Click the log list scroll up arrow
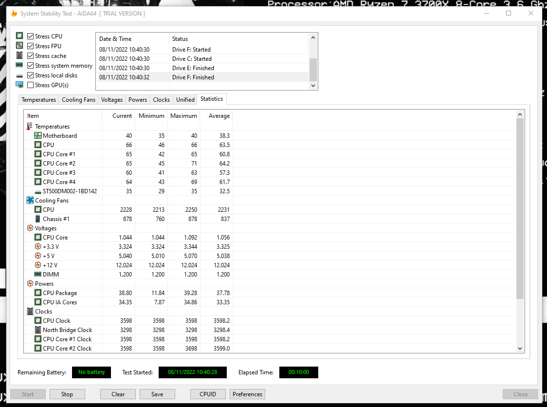The height and width of the screenshot is (407, 547). click(313, 37)
